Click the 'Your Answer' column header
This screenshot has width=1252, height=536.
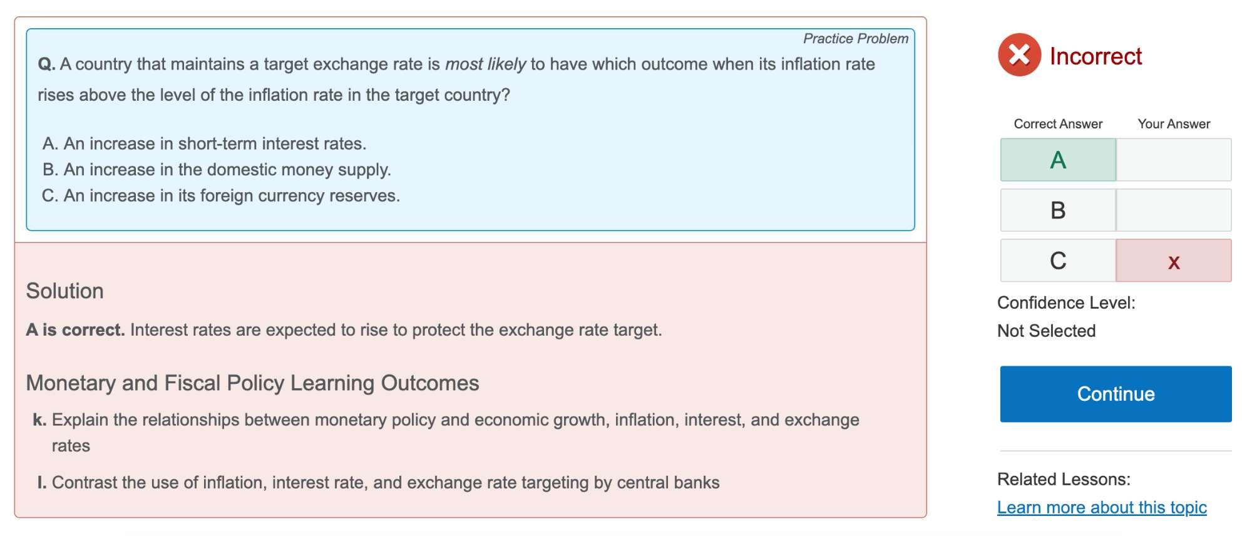tap(1174, 124)
